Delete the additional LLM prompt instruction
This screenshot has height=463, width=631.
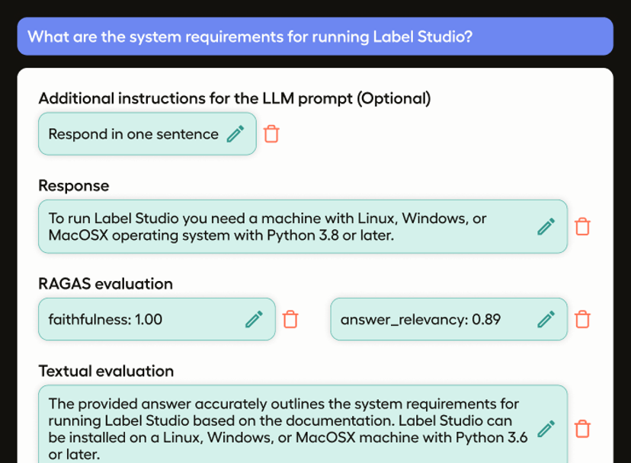point(271,133)
